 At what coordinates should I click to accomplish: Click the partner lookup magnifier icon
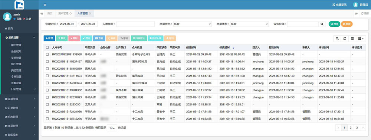(322, 24)
